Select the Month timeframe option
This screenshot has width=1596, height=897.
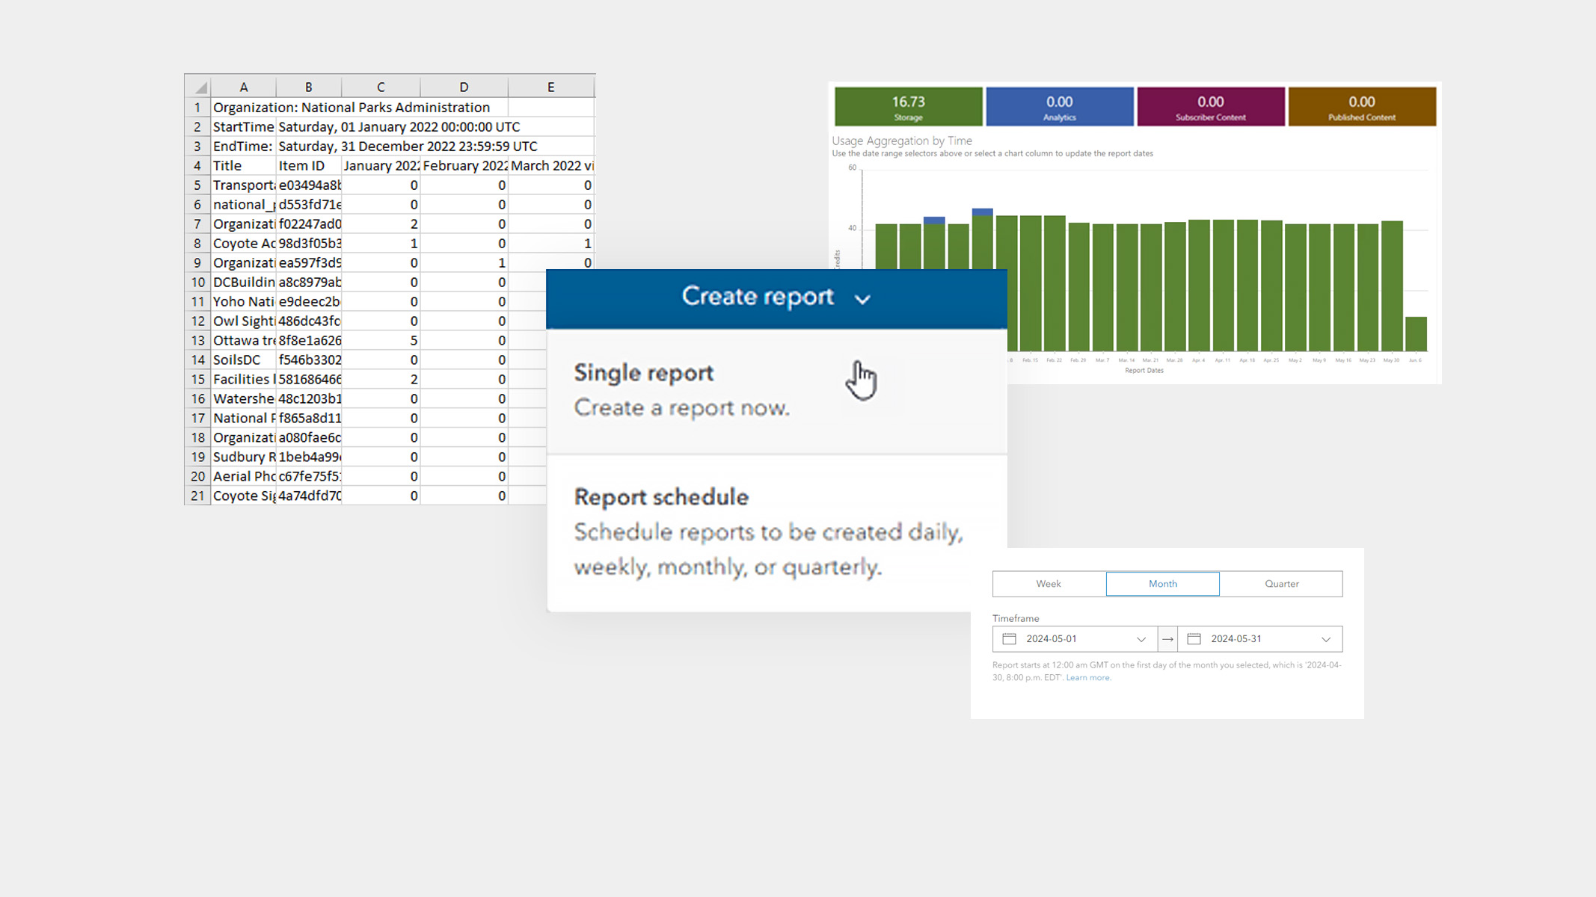1163,584
